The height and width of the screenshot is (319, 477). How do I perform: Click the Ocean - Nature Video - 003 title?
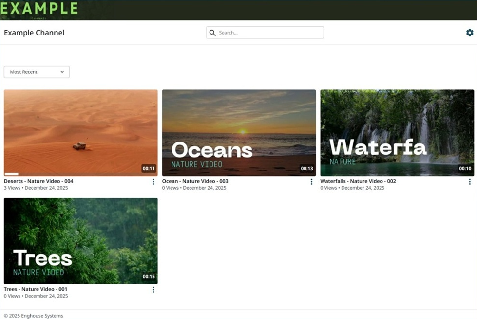[x=195, y=181]
